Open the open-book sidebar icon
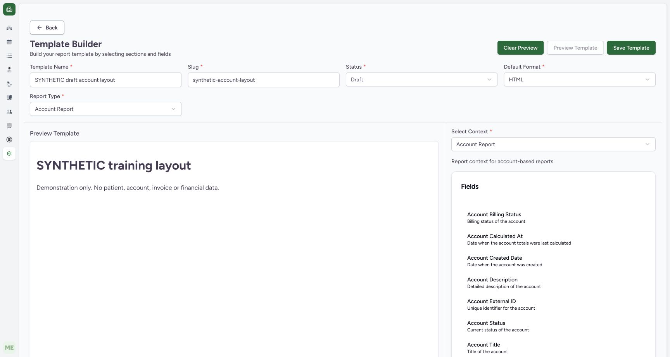The height and width of the screenshot is (357, 670). (x=9, y=98)
